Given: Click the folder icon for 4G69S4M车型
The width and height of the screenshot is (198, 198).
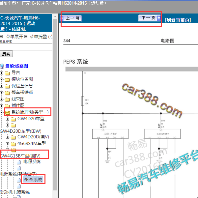Looking at the screenshot, I should [13, 144].
